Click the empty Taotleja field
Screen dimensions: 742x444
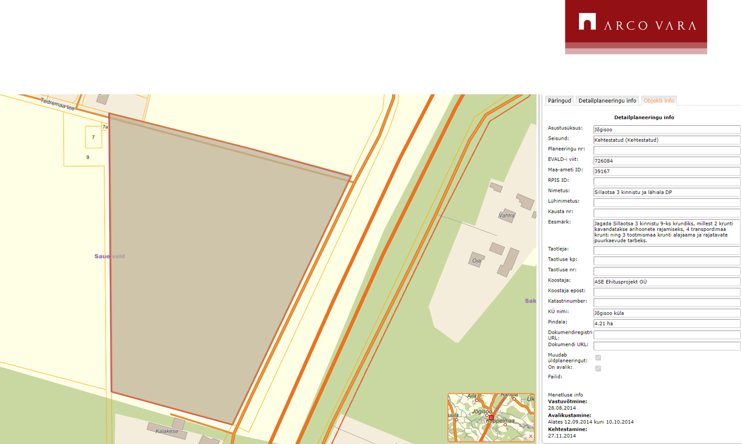pos(667,251)
